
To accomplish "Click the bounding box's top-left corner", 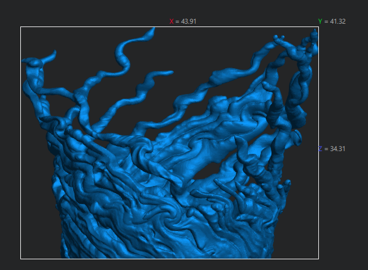I will pyautogui.click(x=21, y=27).
